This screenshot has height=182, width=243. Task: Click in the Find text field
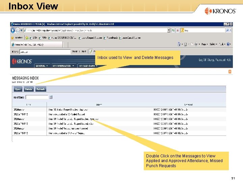click(45, 52)
